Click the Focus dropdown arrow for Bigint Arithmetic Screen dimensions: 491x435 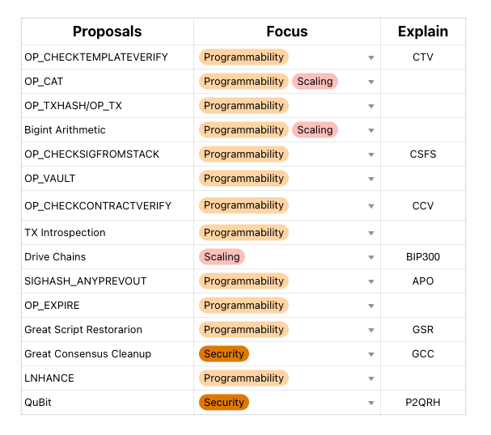tap(371, 130)
